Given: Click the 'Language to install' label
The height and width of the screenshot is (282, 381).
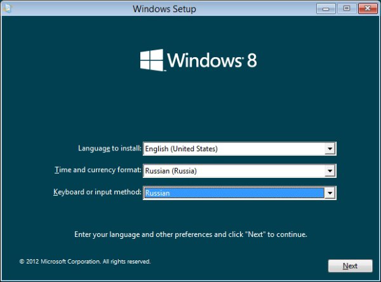Looking at the screenshot, I should click(108, 149).
